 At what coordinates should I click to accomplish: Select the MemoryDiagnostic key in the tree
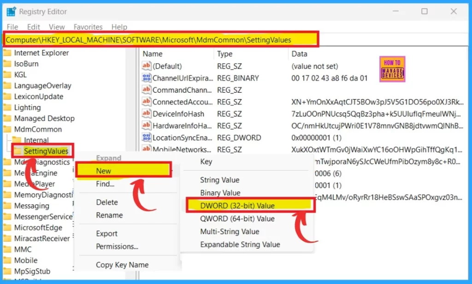pos(43,195)
